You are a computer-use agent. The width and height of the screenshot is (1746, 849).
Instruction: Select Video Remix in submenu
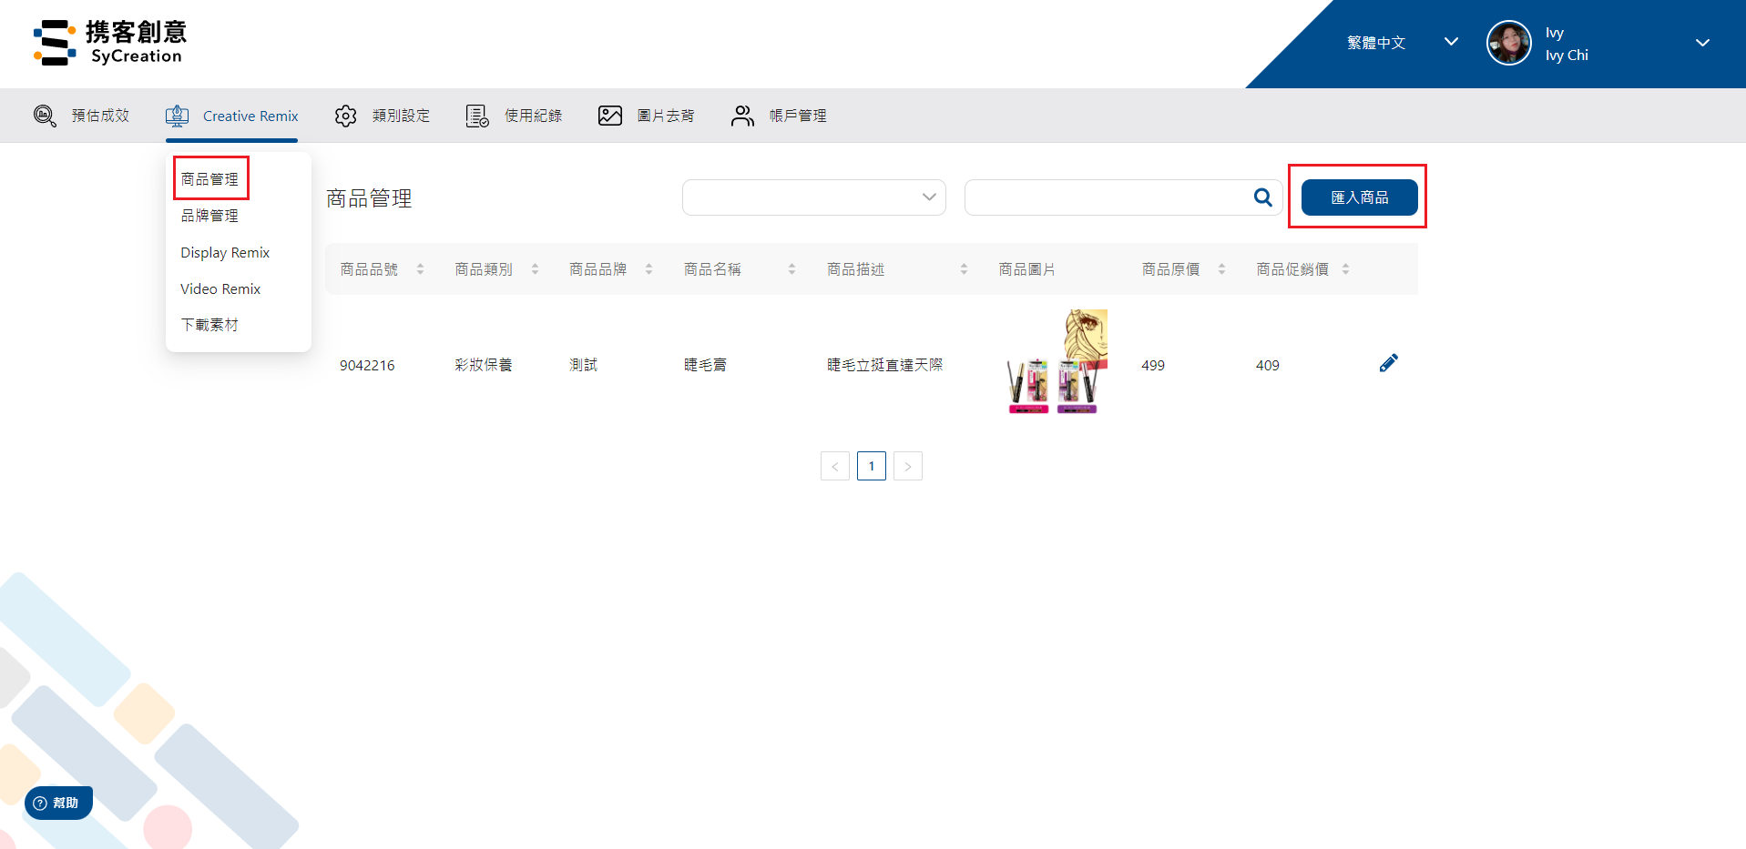[x=220, y=288]
